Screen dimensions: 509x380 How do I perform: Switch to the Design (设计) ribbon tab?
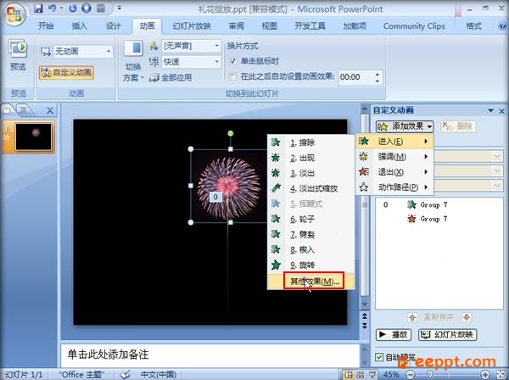point(113,26)
